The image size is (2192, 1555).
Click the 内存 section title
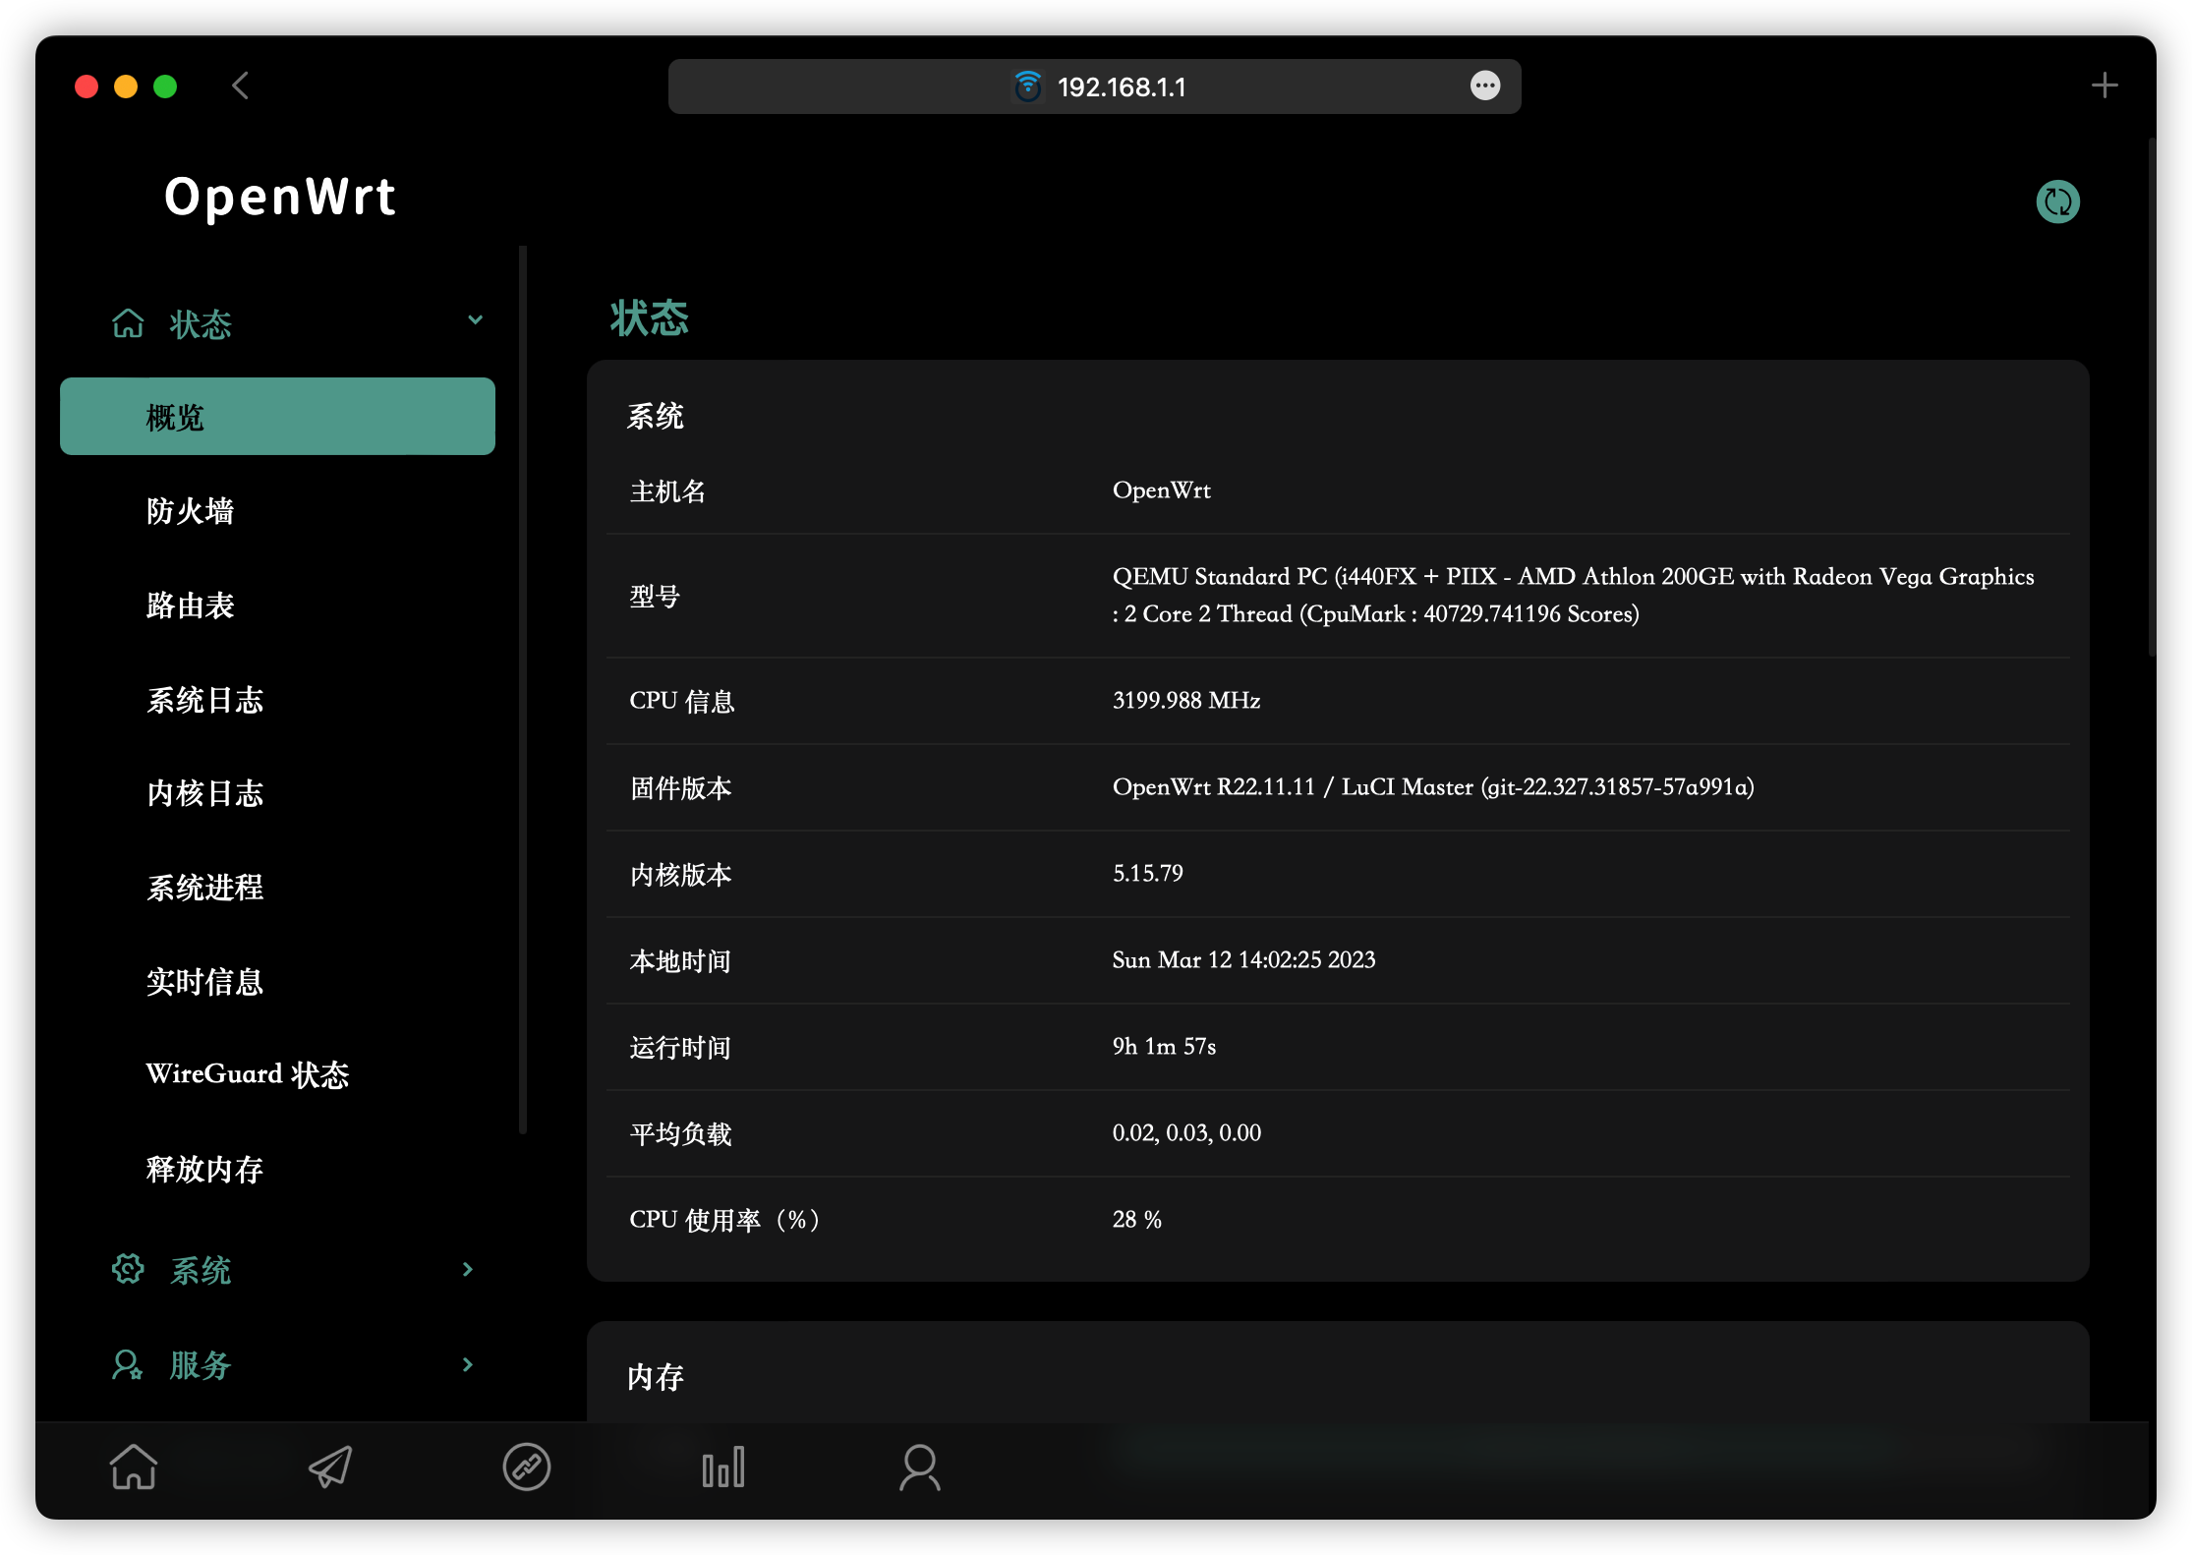[x=656, y=1377]
